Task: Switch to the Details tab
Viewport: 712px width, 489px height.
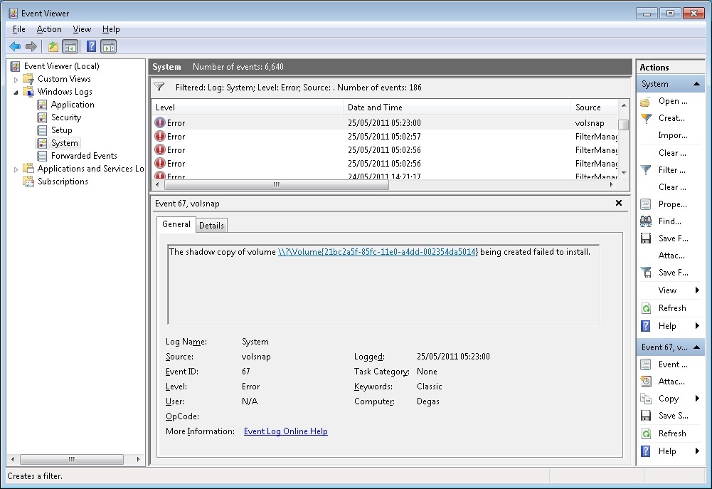Action: tap(211, 226)
